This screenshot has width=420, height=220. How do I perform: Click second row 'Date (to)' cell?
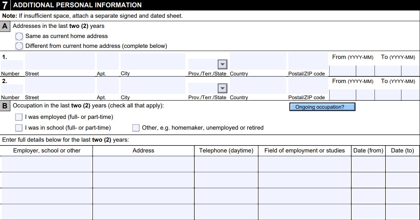tap(403, 180)
